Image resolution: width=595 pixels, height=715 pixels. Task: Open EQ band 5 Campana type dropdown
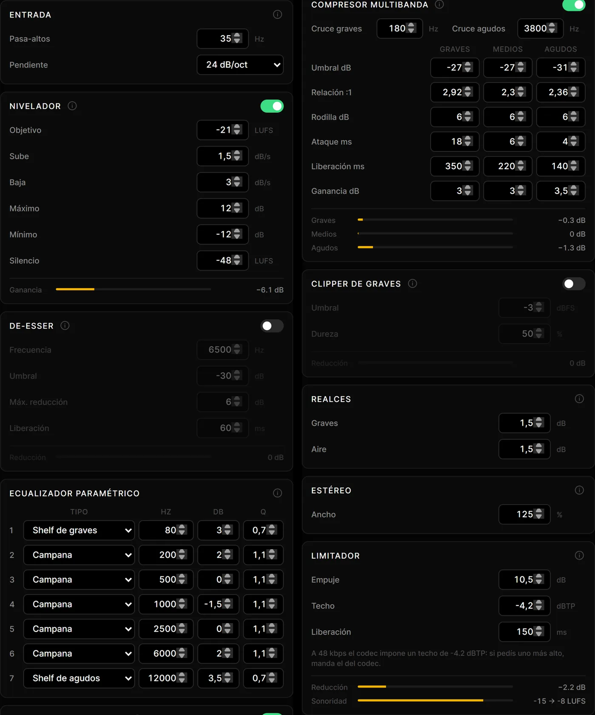79,629
